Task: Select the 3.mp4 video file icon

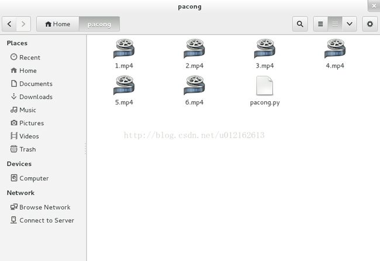Action: pyautogui.click(x=265, y=48)
